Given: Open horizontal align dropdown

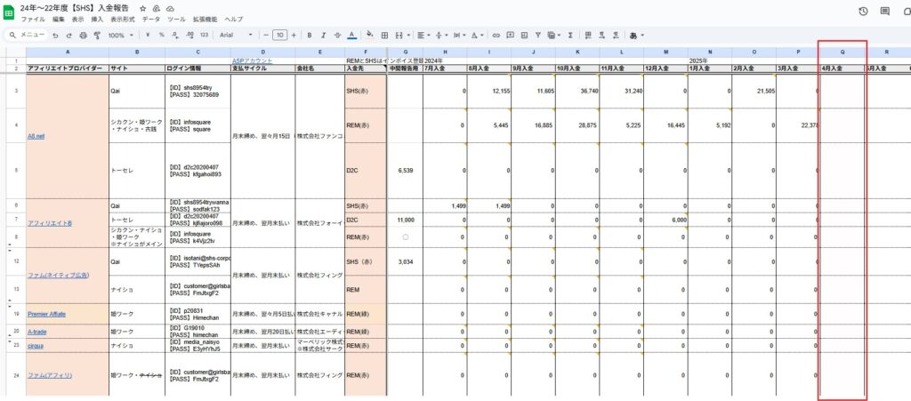Looking at the screenshot, I should (x=423, y=36).
